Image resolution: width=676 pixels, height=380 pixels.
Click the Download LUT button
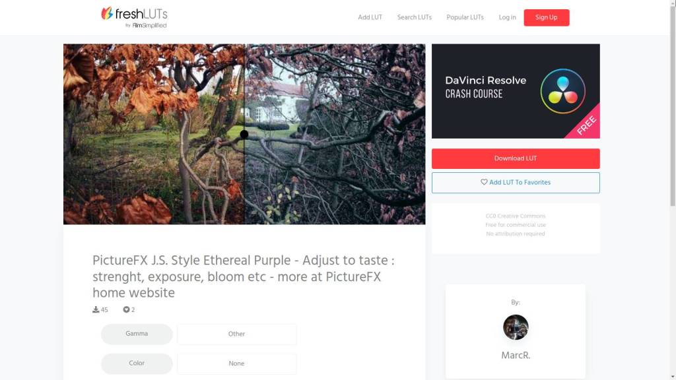click(516, 158)
